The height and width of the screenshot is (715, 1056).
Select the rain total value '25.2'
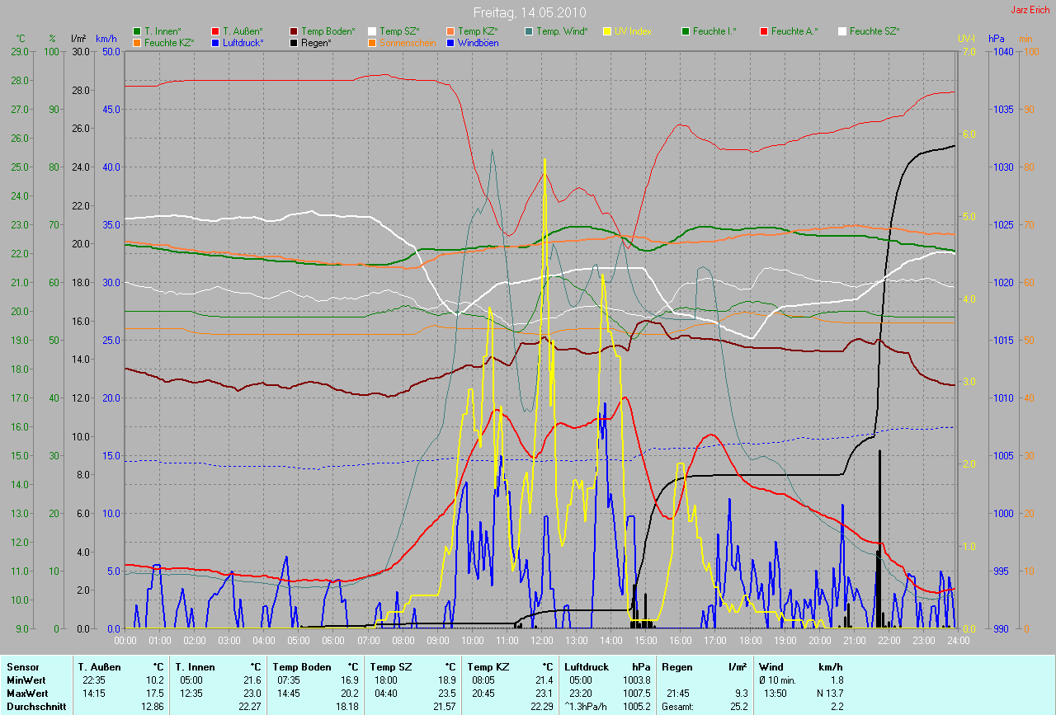pyautogui.click(x=738, y=707)
